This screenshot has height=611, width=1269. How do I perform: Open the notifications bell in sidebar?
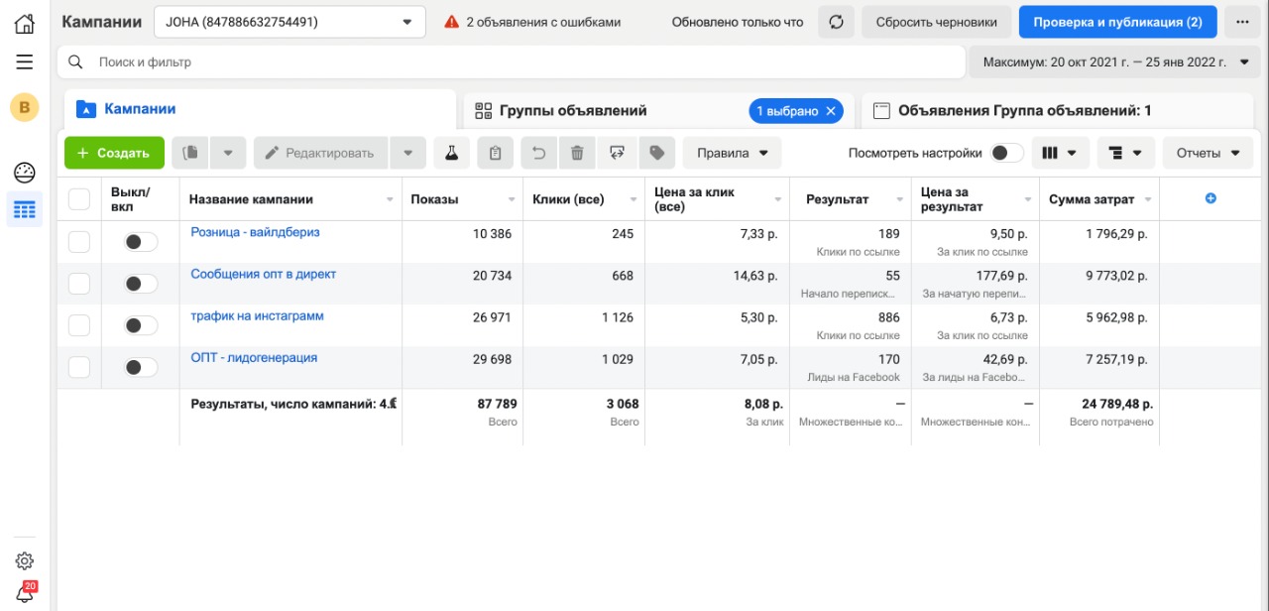pyautogui.click(x=25, y=593)
